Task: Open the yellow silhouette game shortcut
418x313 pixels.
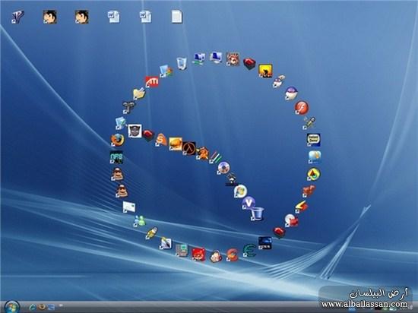Action: [x=265, y=71]
